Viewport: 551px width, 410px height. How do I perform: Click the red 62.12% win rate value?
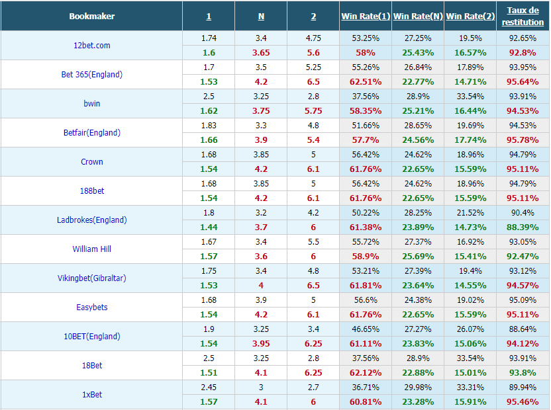click(x=366, y=373)
